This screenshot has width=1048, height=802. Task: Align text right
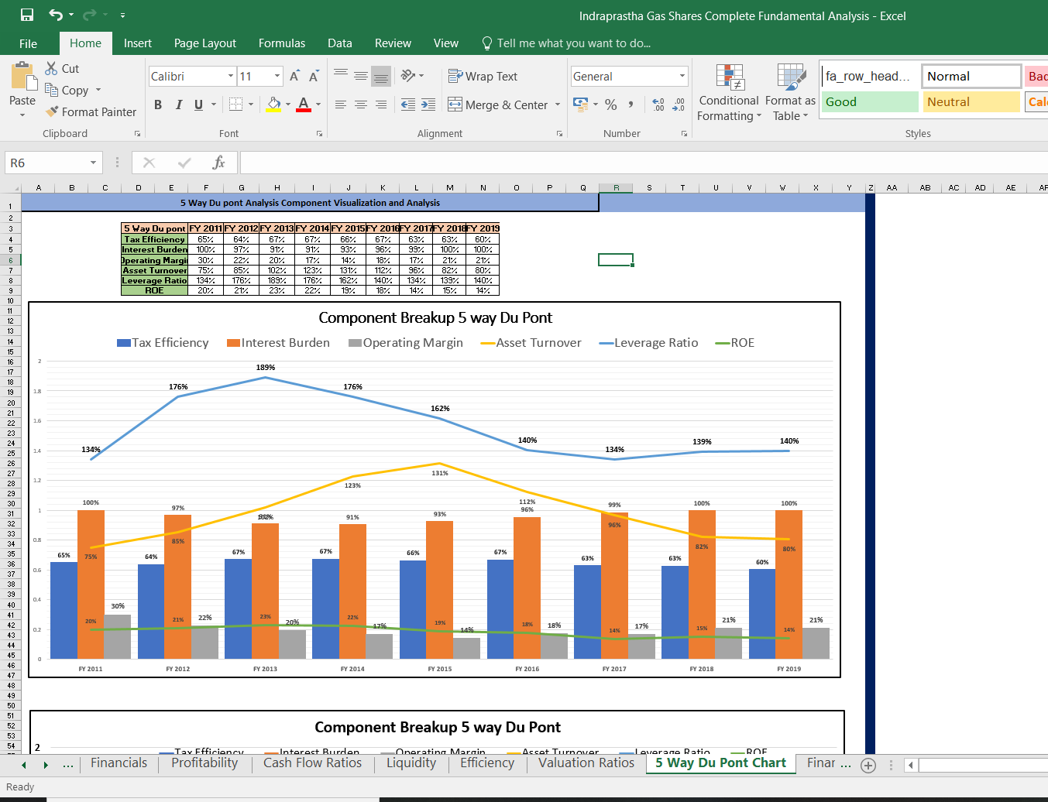381,105
